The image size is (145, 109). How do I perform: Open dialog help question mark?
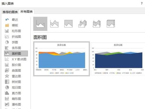142,3
